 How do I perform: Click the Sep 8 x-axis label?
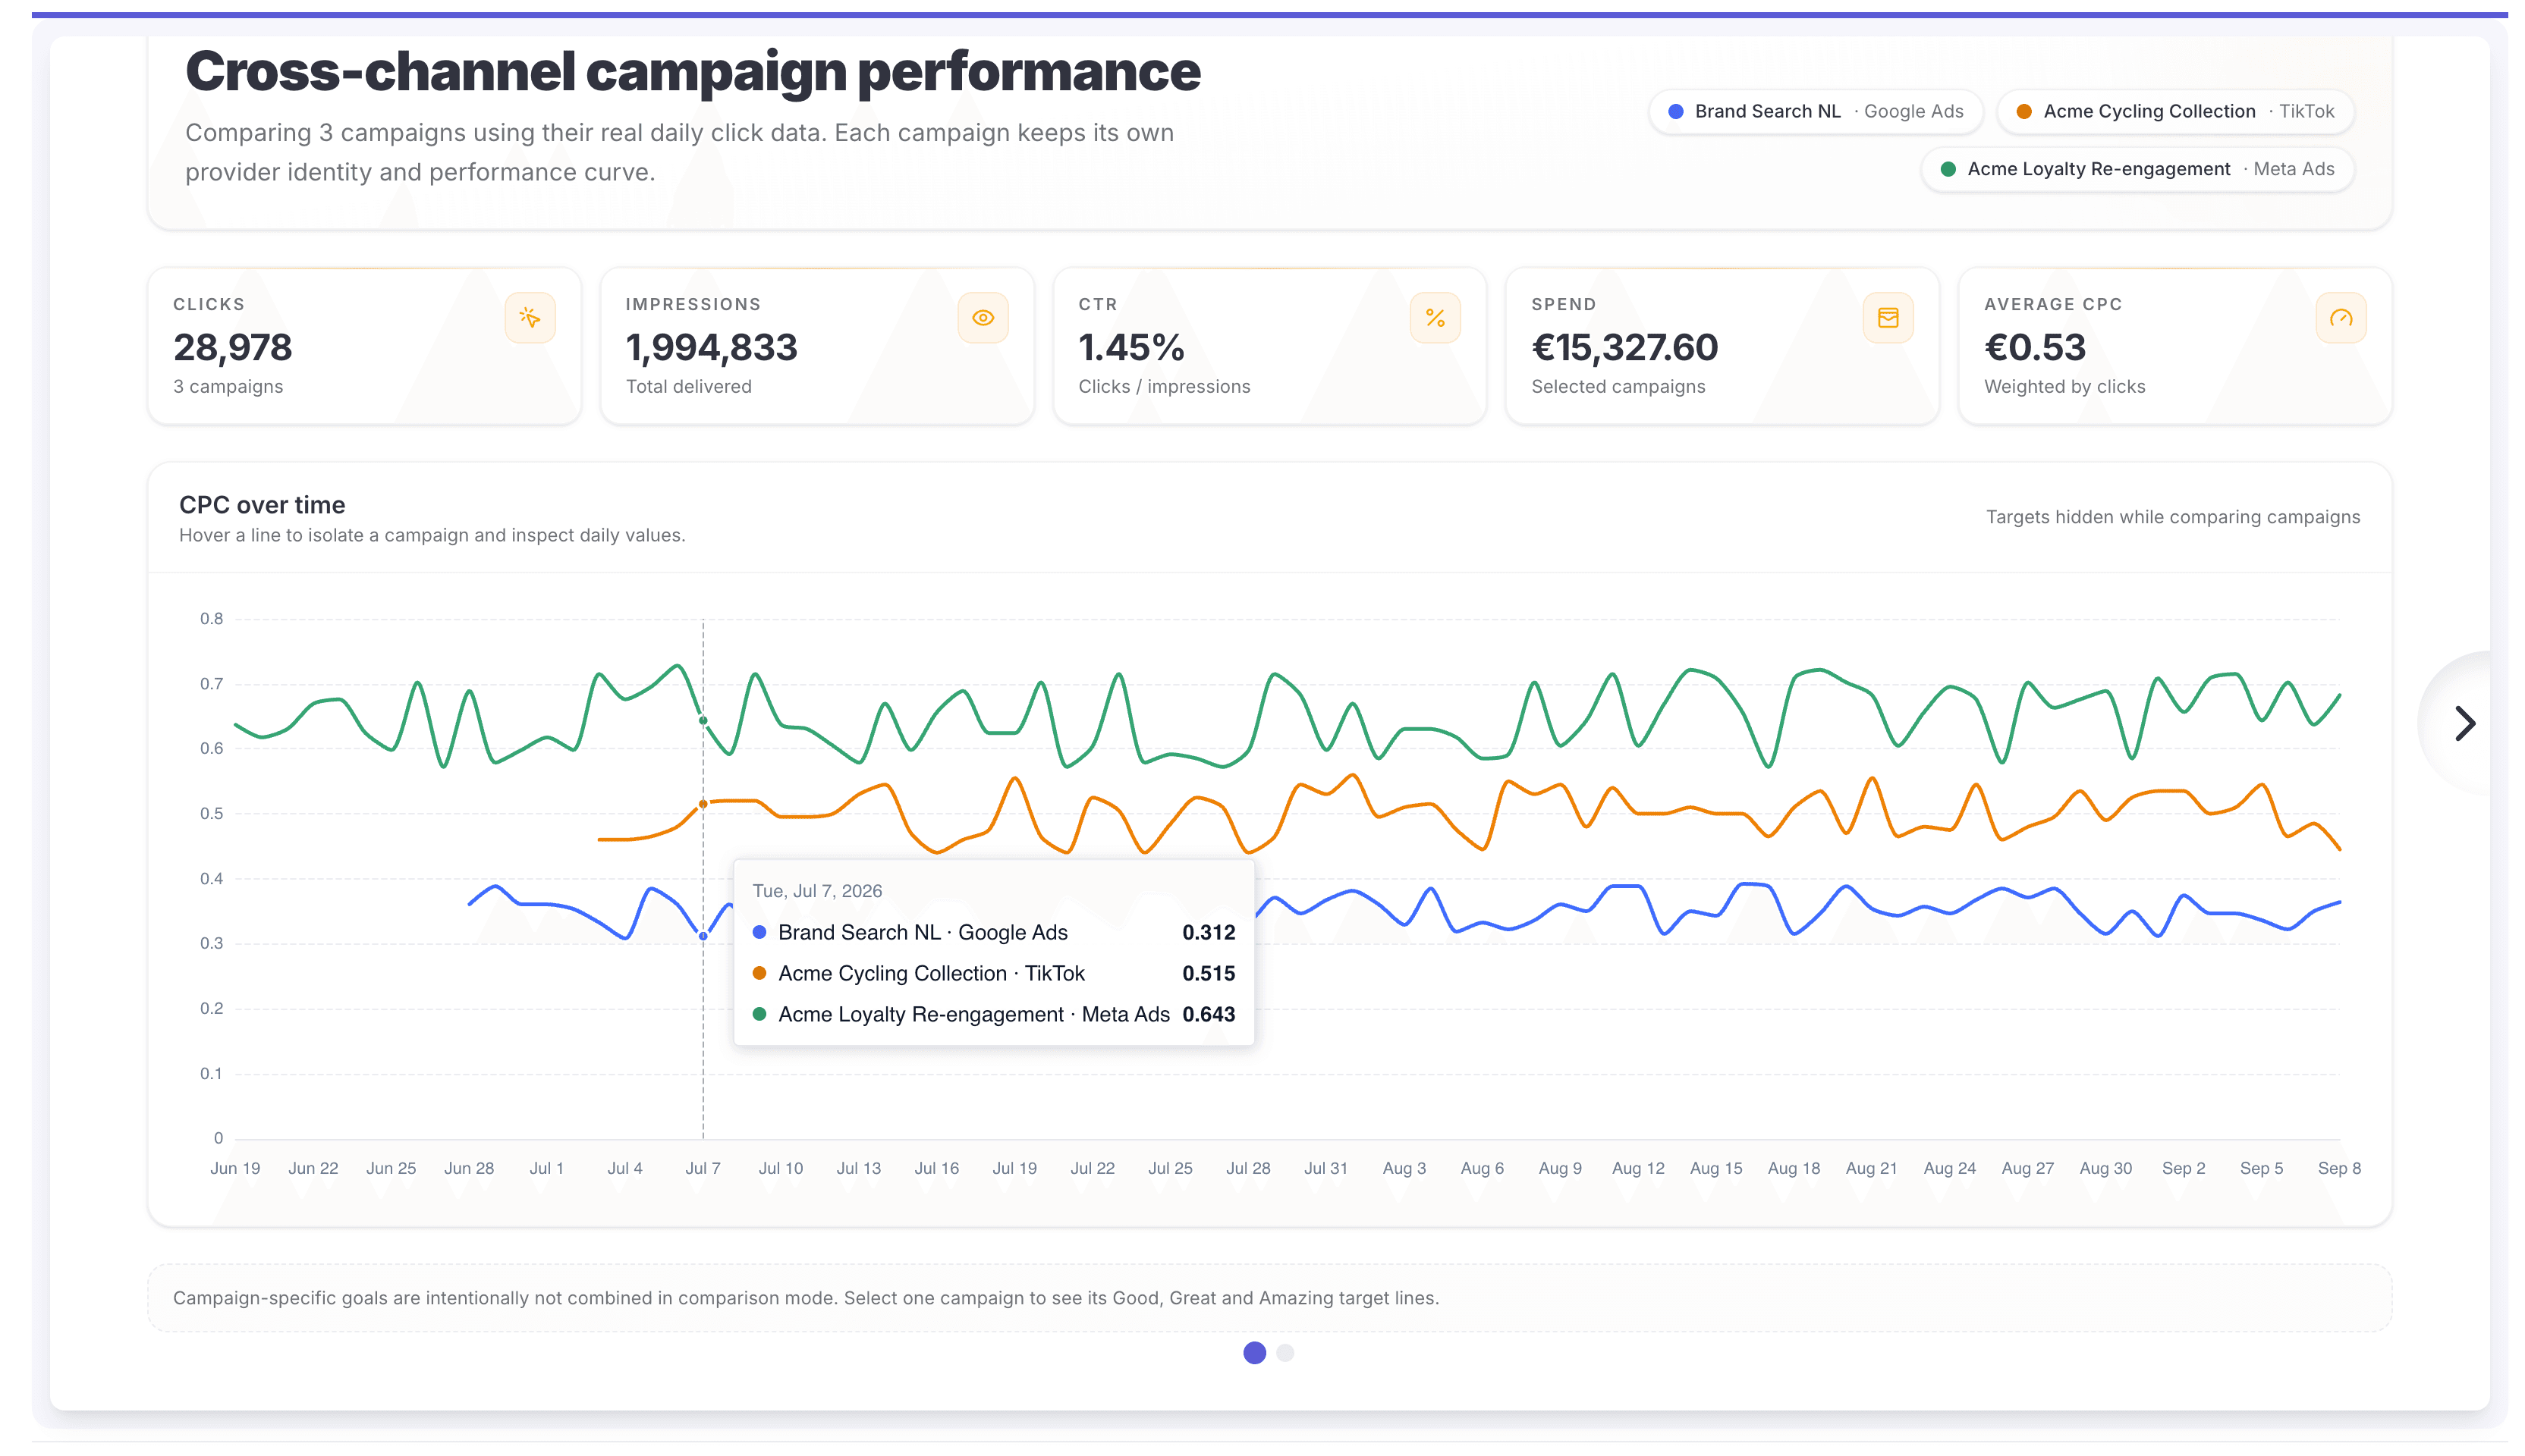pos(2339,1168)
